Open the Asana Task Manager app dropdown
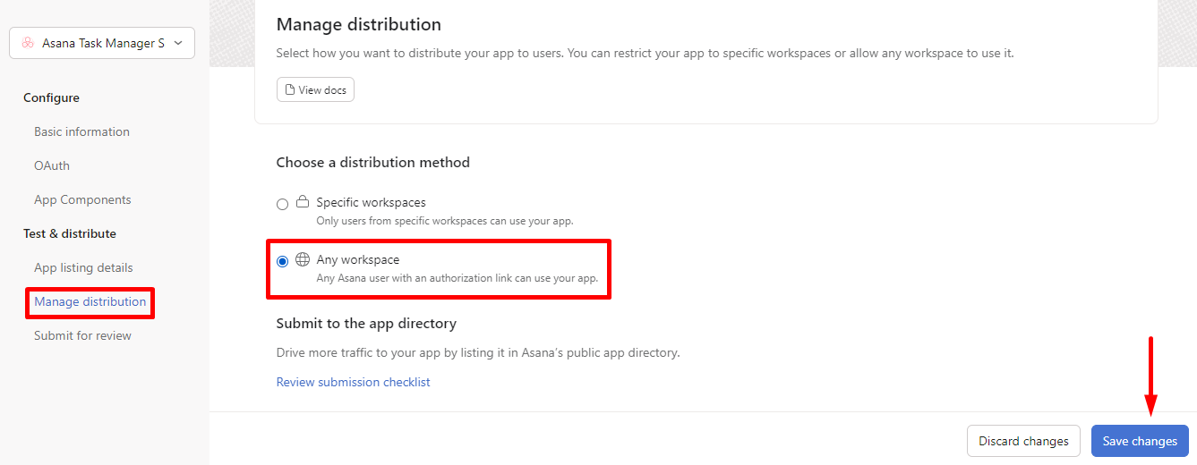 [x=102, y=43]
